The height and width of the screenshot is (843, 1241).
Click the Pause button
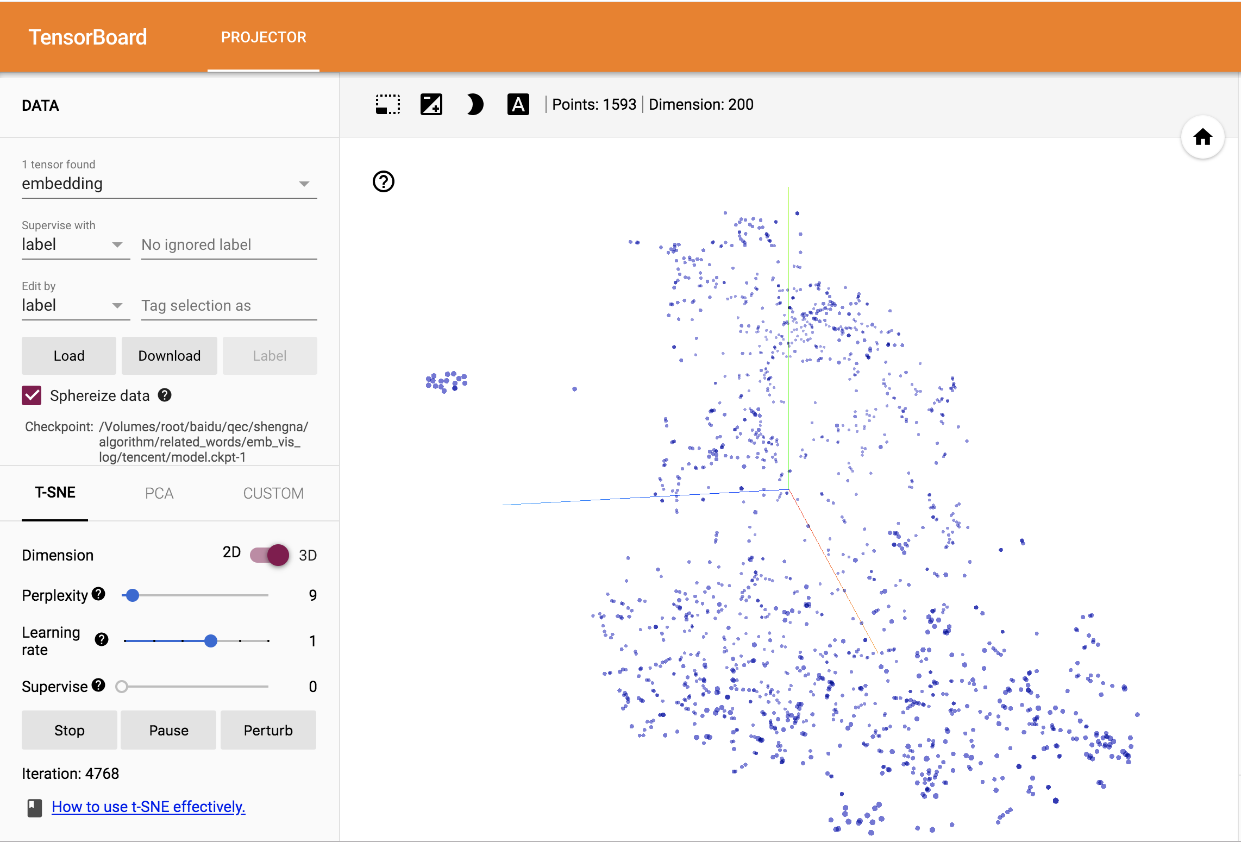click(168, 730)
